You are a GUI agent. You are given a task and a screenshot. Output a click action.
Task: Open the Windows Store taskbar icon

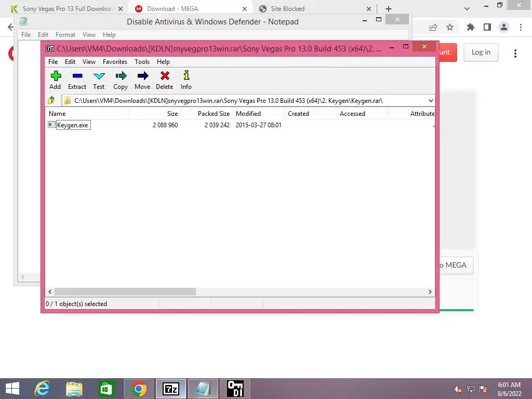click(106, 389)
